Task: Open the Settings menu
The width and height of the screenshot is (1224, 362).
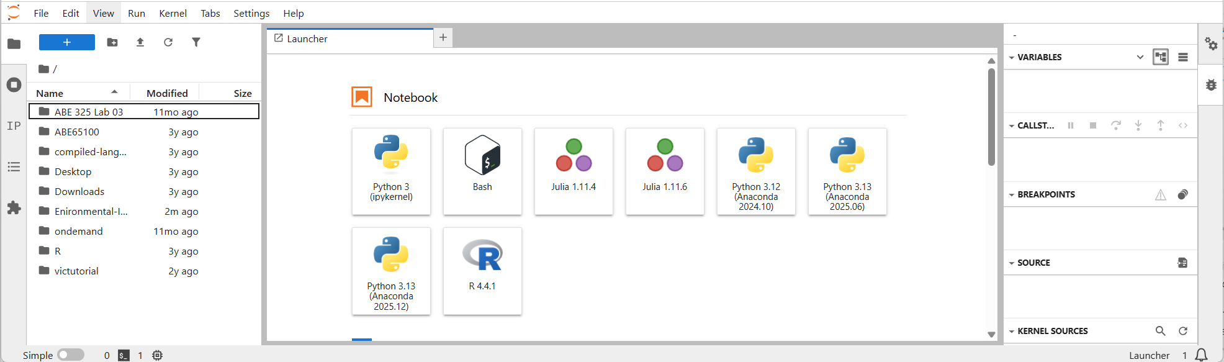Action: click(251, 13)
